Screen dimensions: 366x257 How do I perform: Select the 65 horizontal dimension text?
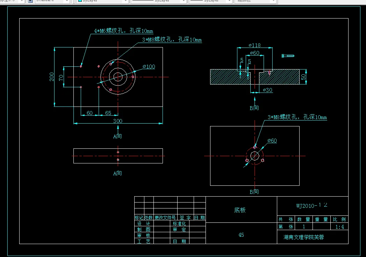tap(108, 113)
